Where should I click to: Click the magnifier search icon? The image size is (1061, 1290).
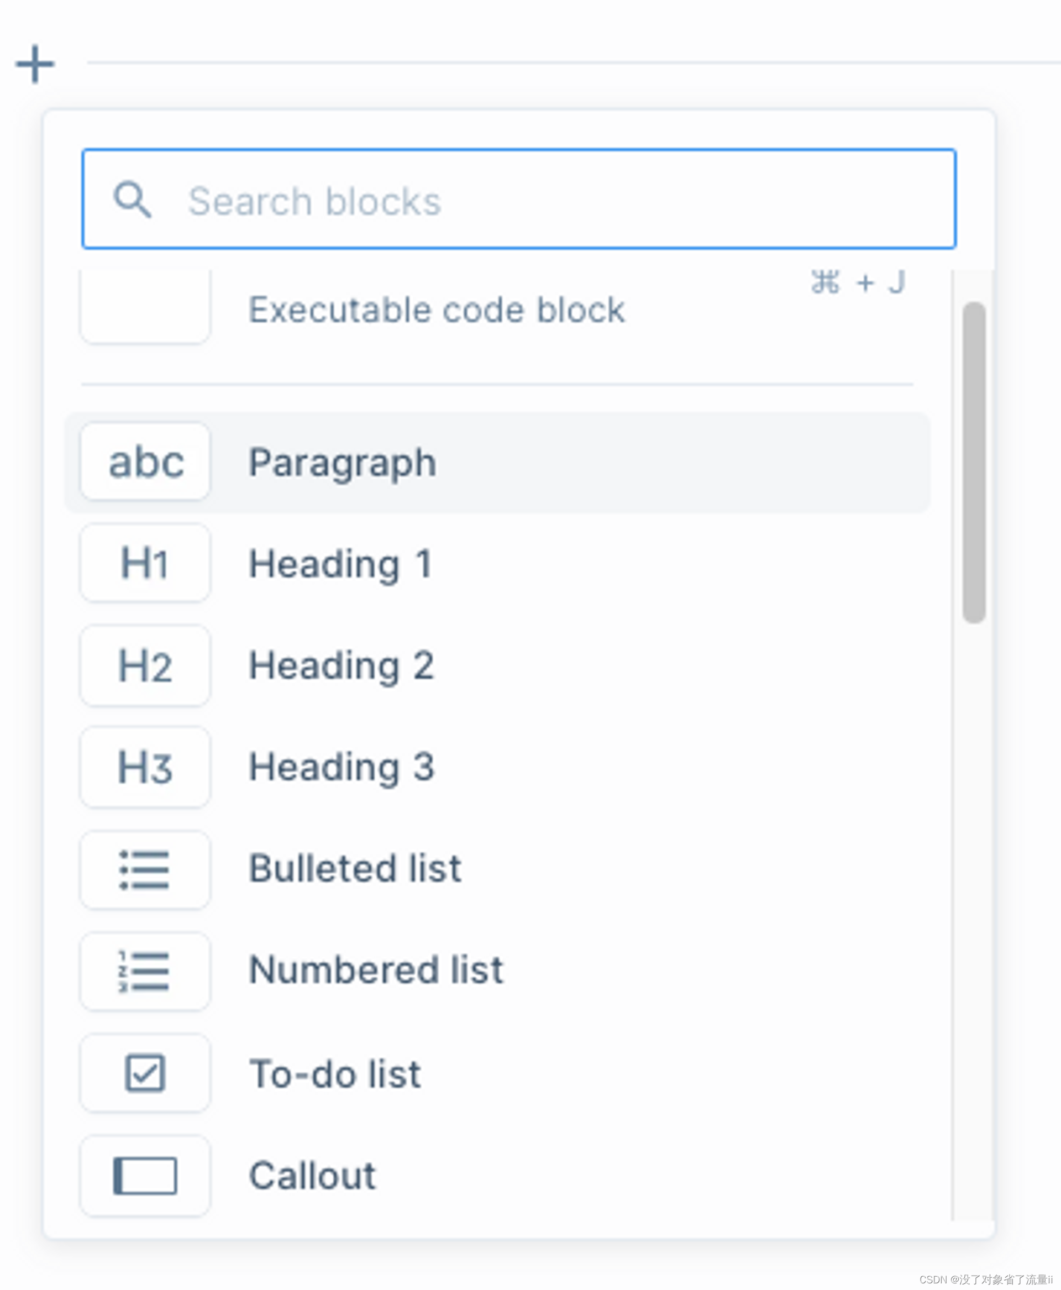click(132, 200)
